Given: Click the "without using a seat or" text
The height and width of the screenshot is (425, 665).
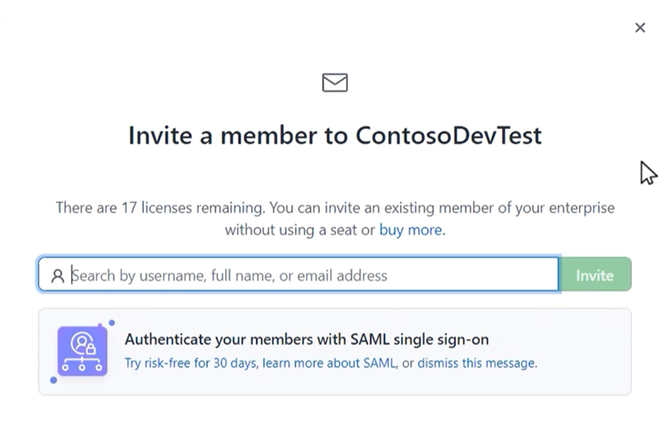Looking at the screenshot, I should tap(300, 230).
